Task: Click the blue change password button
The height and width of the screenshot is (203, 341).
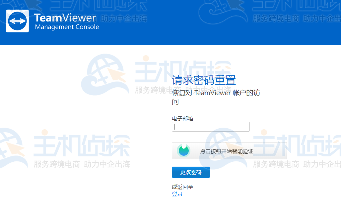Action: pos(190,172)
